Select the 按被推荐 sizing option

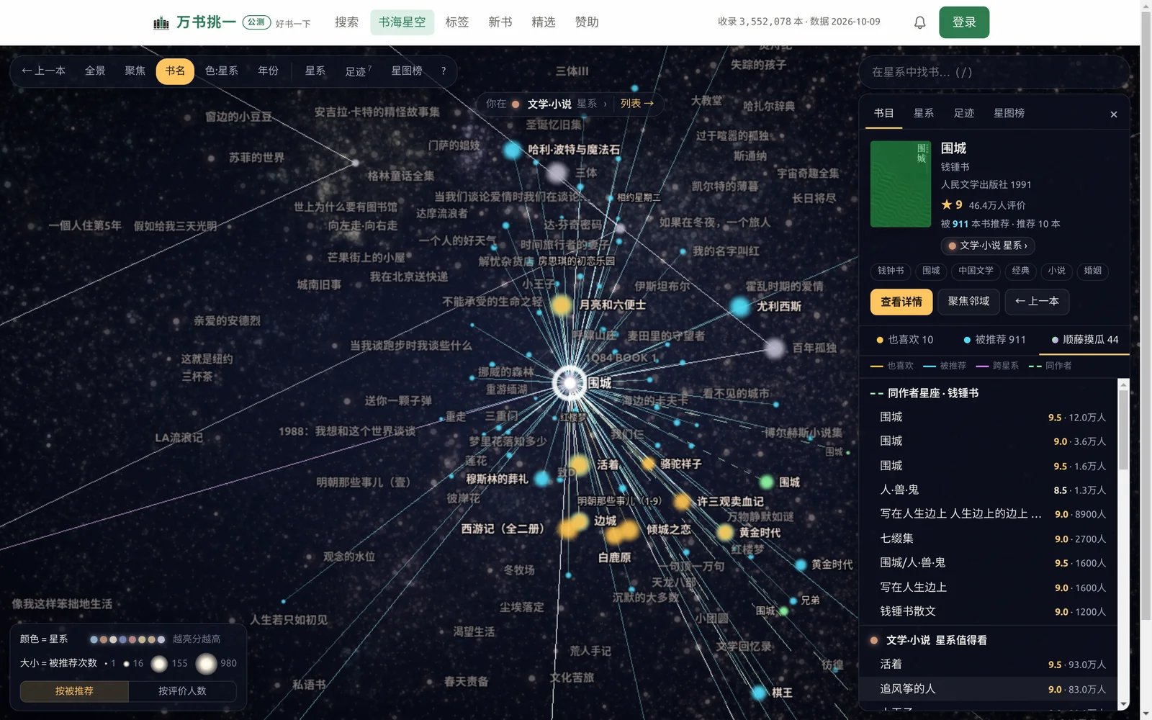click(x=74, y=691)
